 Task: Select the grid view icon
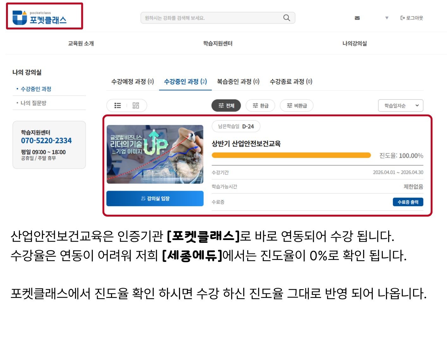[135, 105]
